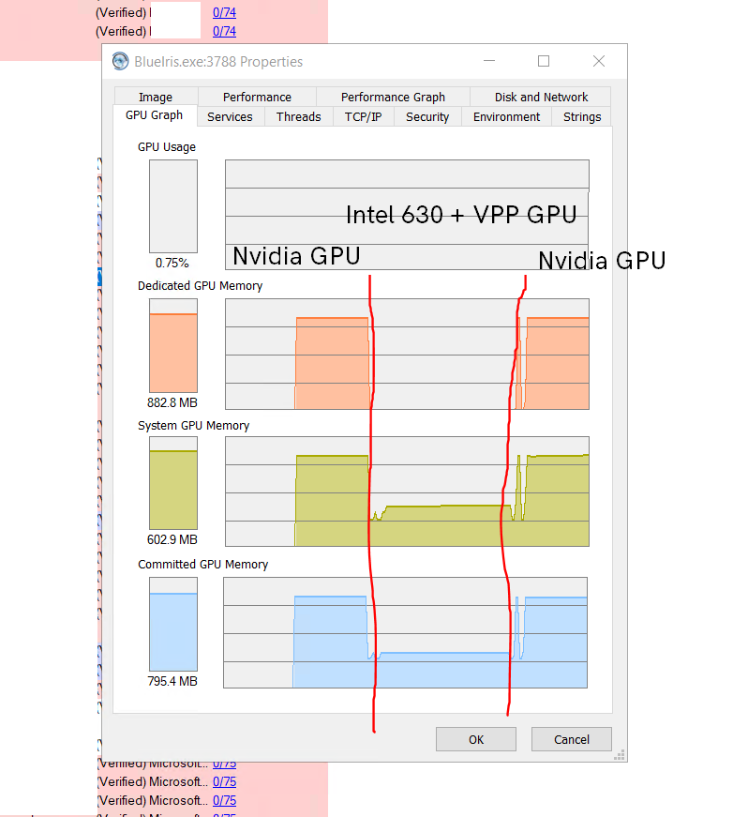The height and width of the screenshot is (817, 733).
Task: Click the window resize grip at bottom corner
Action: [x=619, y=755]
